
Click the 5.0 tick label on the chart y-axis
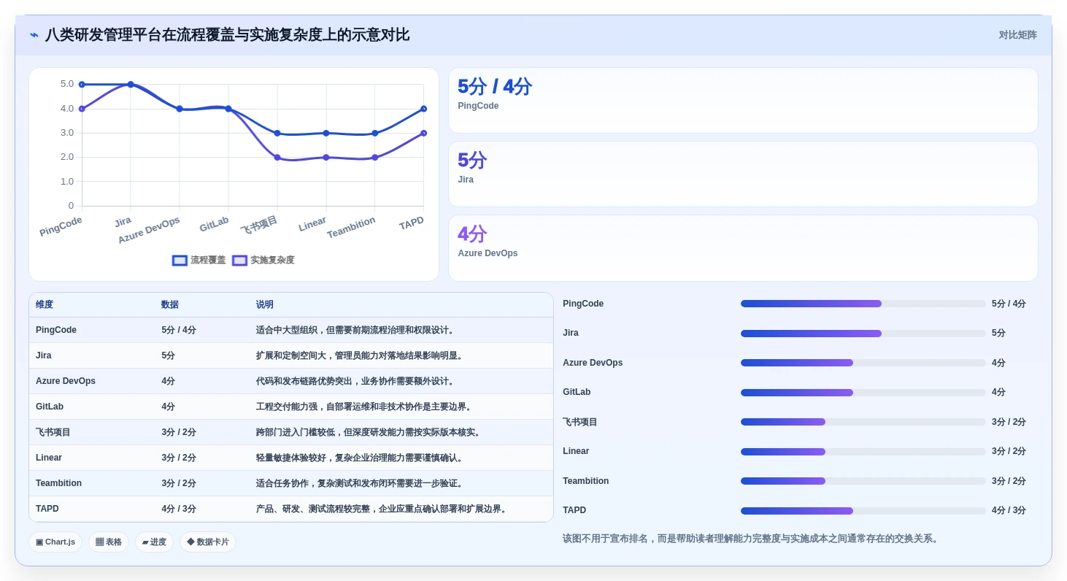pos(67,84)
